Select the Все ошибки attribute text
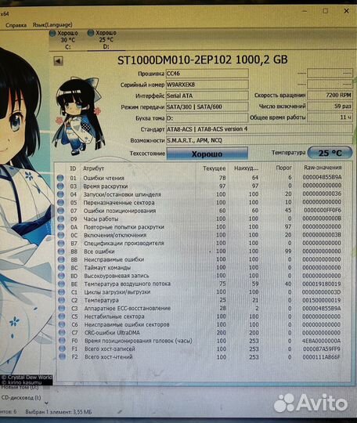The width and height of the screenshot is (357, 423). 99,251
